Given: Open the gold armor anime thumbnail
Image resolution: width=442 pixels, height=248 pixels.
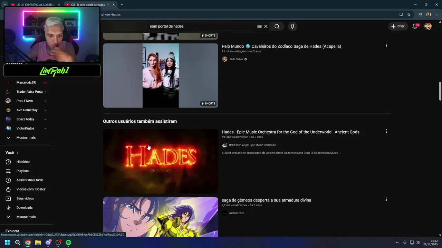Looking at the screenshot, I should (x=161, y=217).
